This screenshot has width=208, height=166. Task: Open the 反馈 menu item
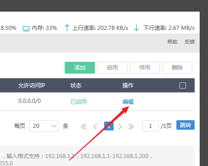pyautogui.click(x=190, y=41)
